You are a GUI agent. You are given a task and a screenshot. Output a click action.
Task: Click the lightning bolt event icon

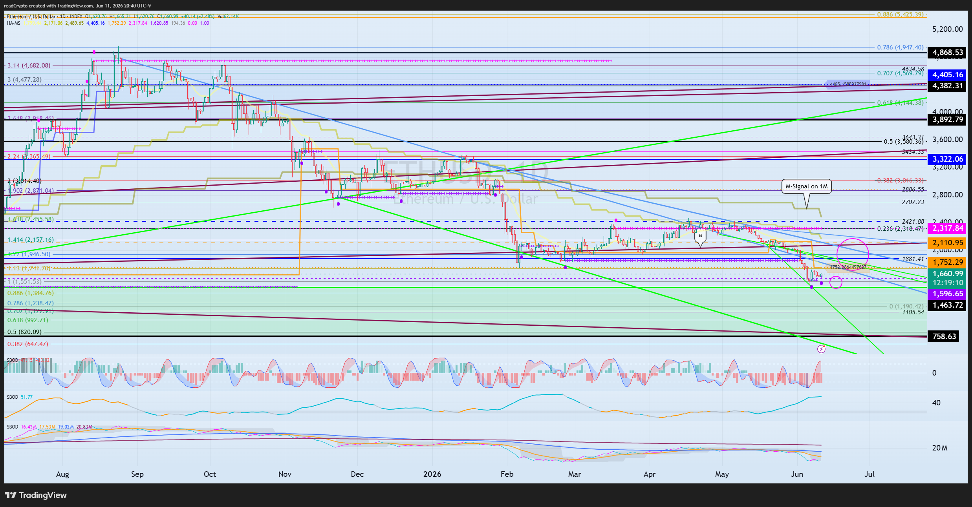point(821,349)
